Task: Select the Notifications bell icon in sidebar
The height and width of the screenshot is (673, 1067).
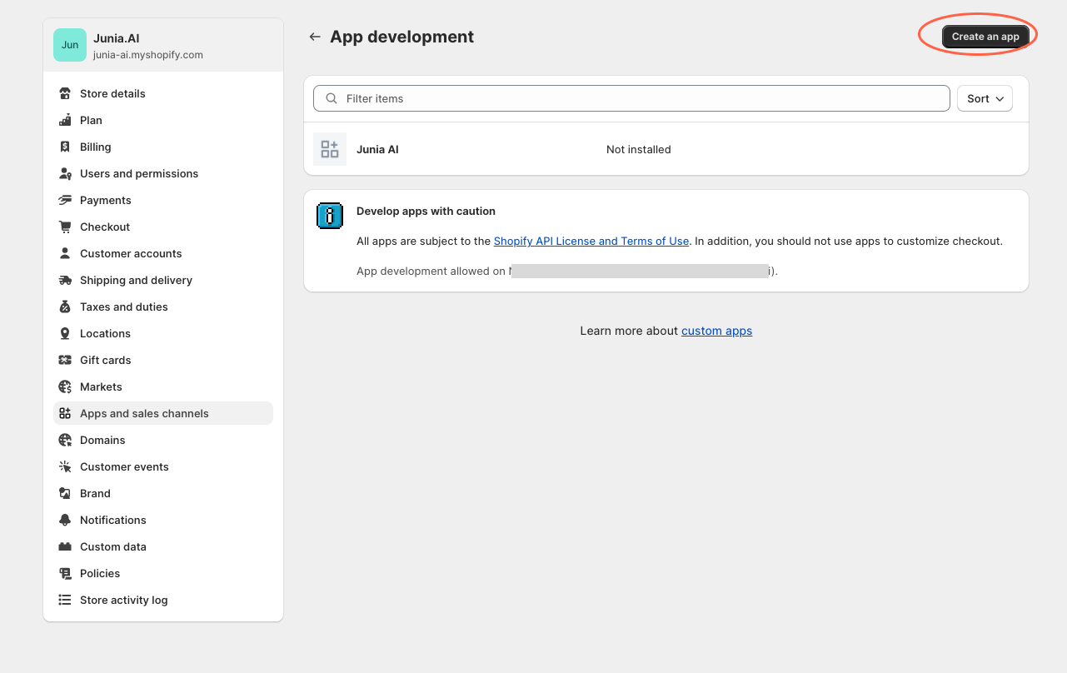Action: [65, 520]
